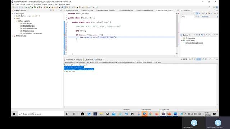Click the toolbar Search magnifier icon at top right
Image resolution: width=230 pixels, height=129 pixels.
click(210, 7)
